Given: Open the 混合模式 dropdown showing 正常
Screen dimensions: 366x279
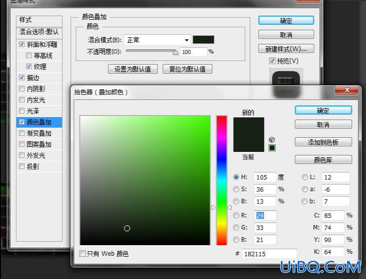Looking at the screenshot, I should [x=157, y=40].
